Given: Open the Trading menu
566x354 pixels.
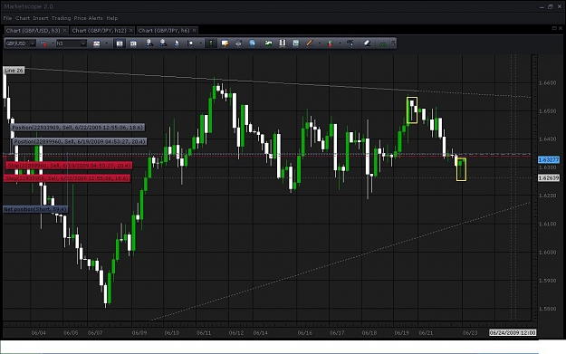Looking at the screenshot, I should coord(61,18).
